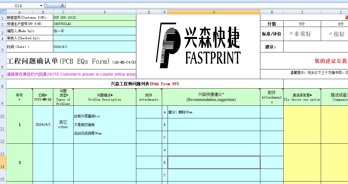Click option letter A in row 10
This screenshot has width=348, height=184.
(x=165, y=112)
